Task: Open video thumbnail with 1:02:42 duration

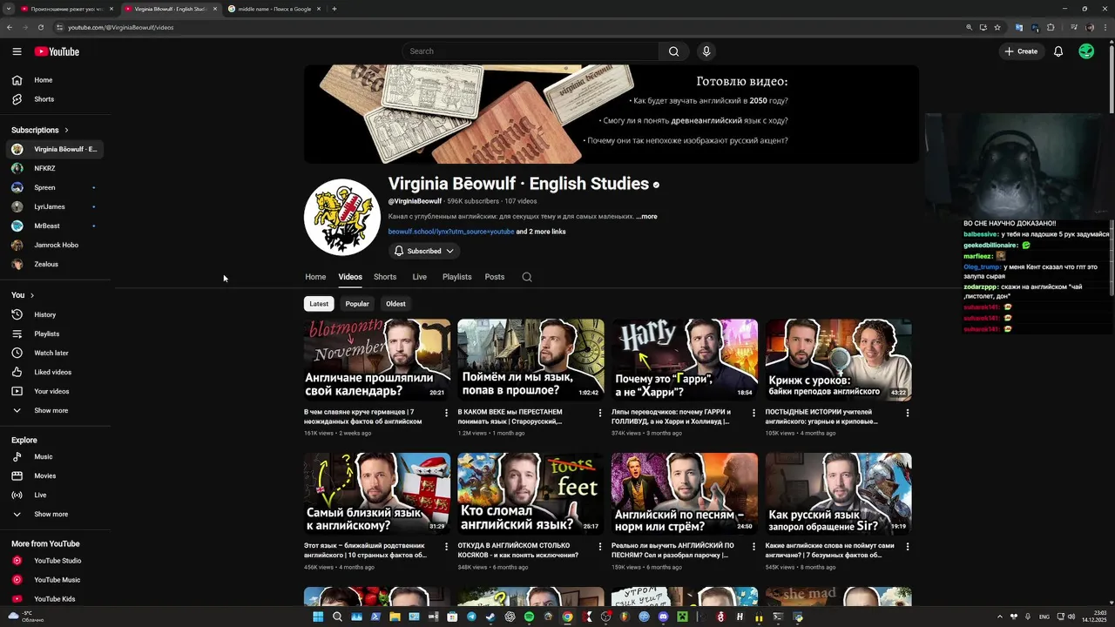Action: (530, 360)
